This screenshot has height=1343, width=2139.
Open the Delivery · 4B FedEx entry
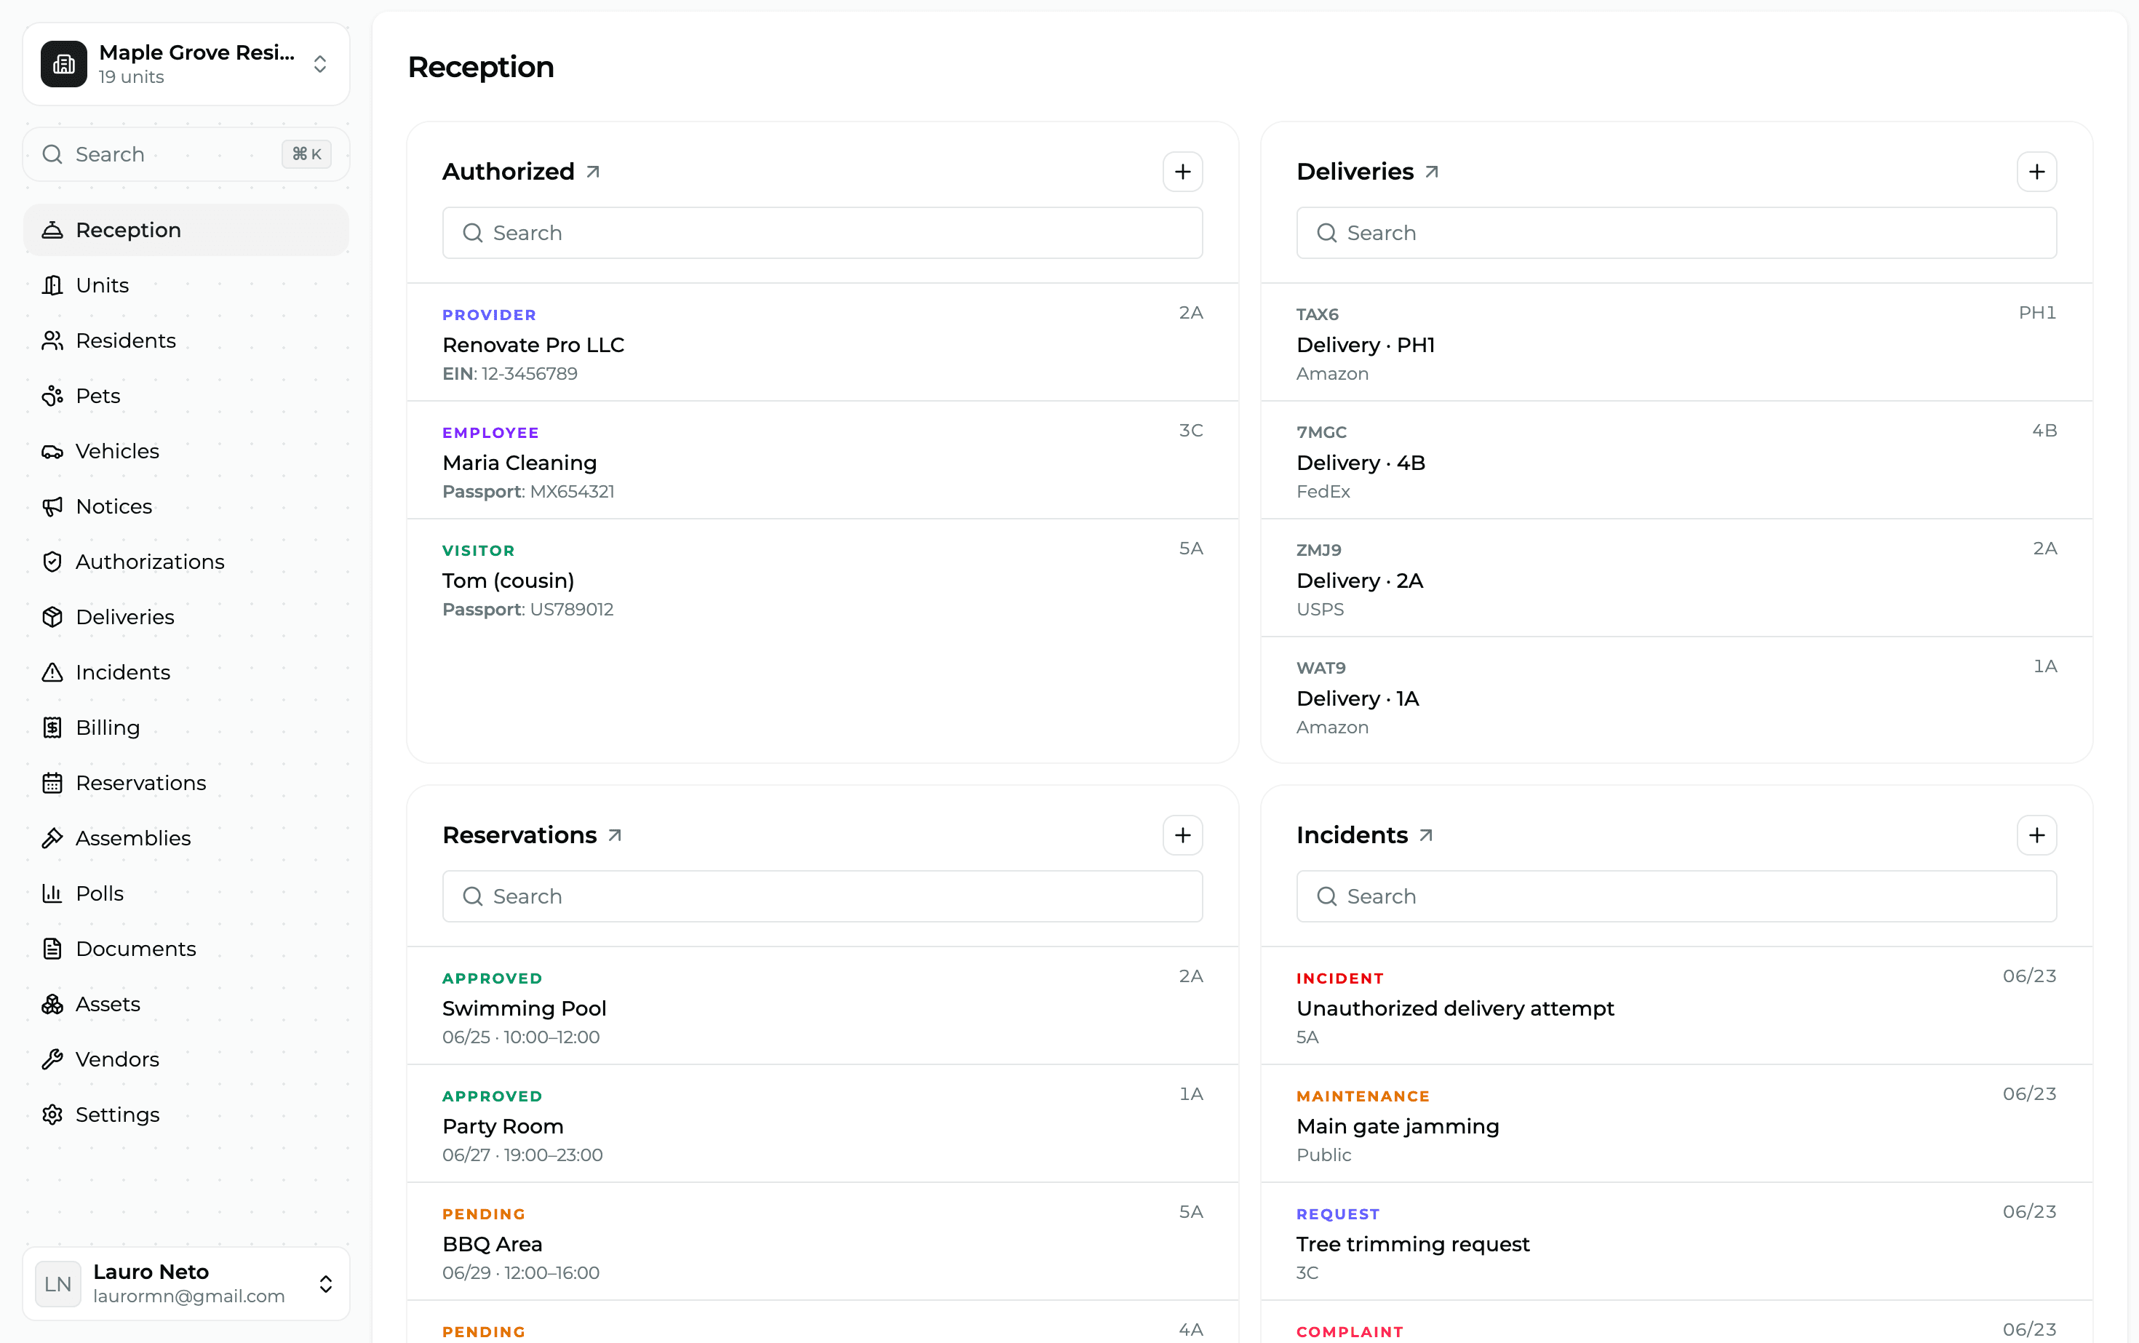tap(1676, 460)
